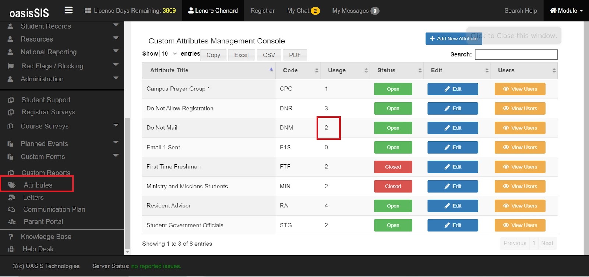
Task: Expand the Student Records sidebar menu
Action: [x=116, y=25]
